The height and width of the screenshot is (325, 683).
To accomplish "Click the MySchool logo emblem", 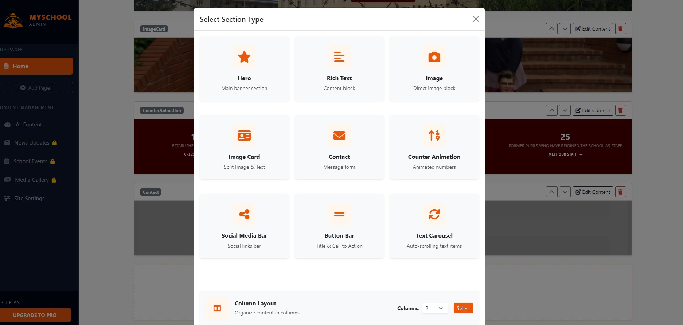I will 13,20.
